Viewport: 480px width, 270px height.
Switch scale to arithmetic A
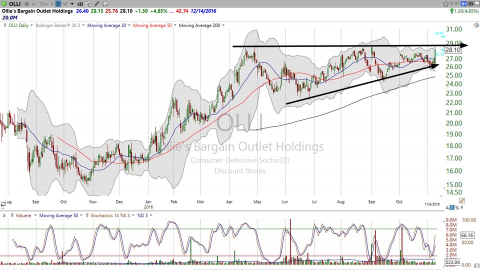[447, 208]
